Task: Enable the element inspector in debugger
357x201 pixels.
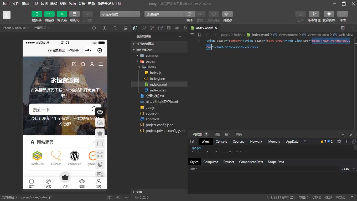Action: [193, 141]
